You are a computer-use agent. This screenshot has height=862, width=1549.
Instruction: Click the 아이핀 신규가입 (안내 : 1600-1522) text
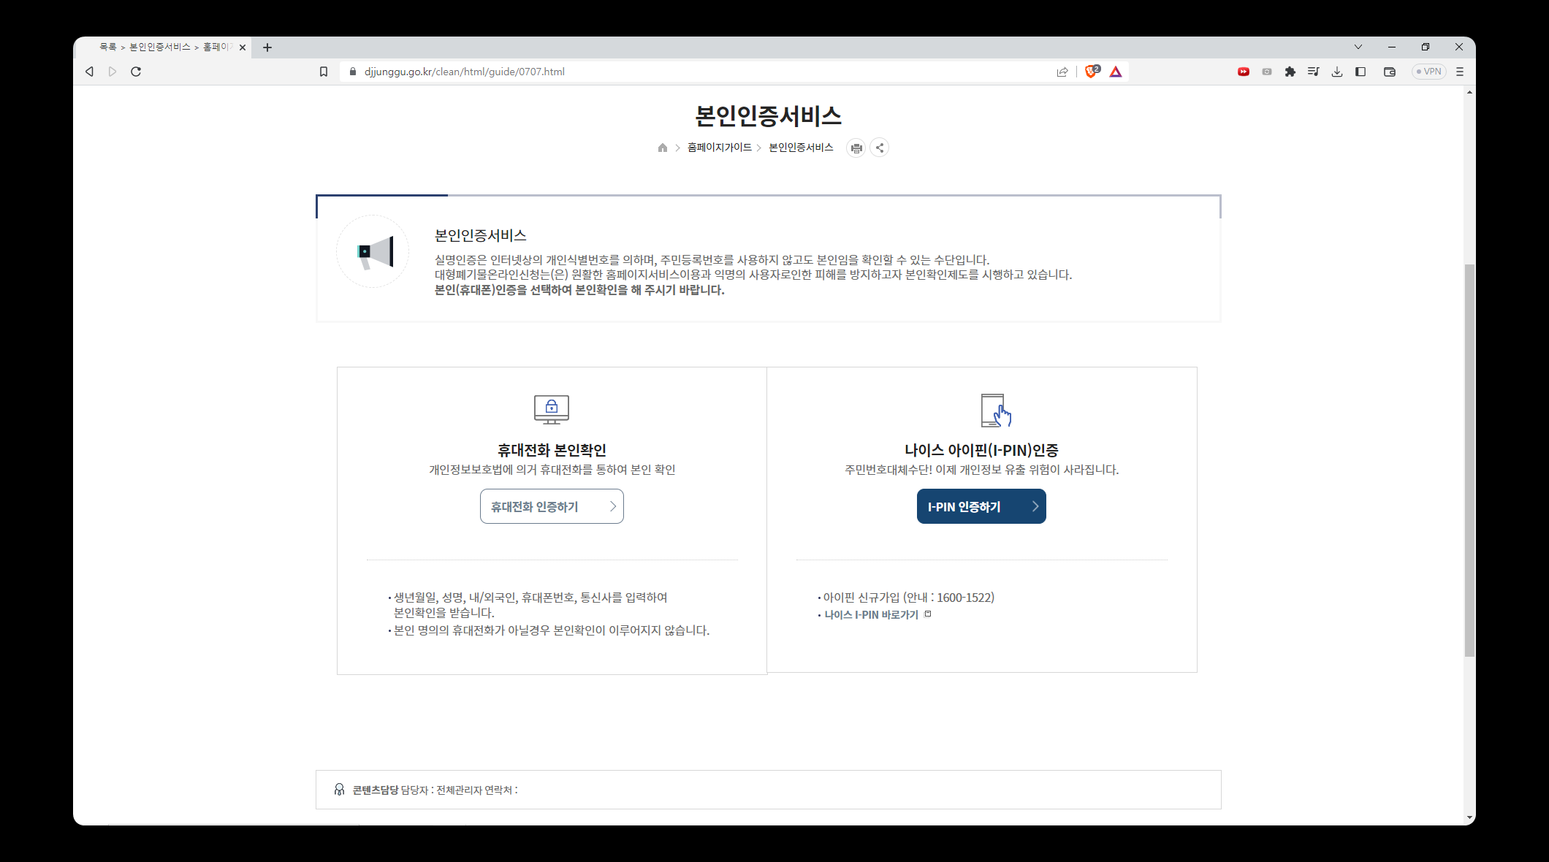[909, 598]
